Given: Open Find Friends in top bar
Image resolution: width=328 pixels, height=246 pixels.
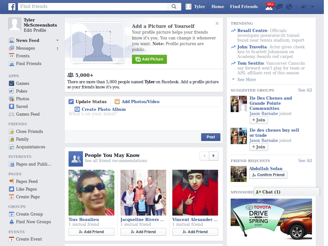Looking at the screenshot, I should coord(244,7).
